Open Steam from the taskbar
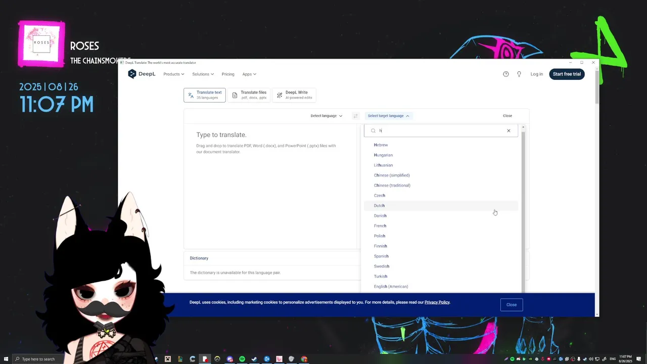 point(254,359)
